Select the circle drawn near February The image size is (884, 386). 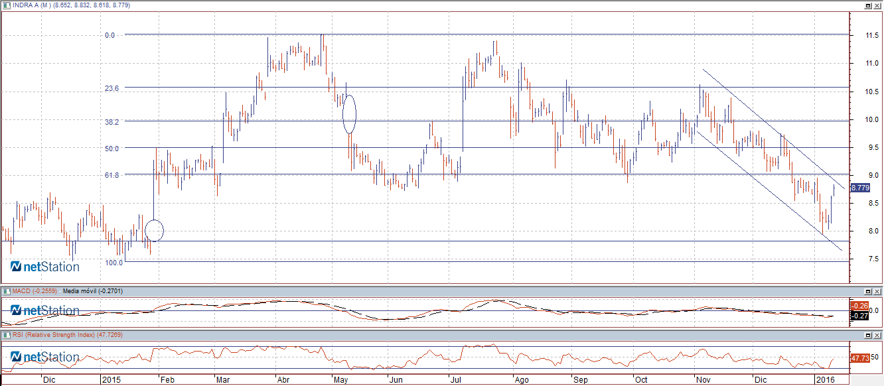[154, 230]
